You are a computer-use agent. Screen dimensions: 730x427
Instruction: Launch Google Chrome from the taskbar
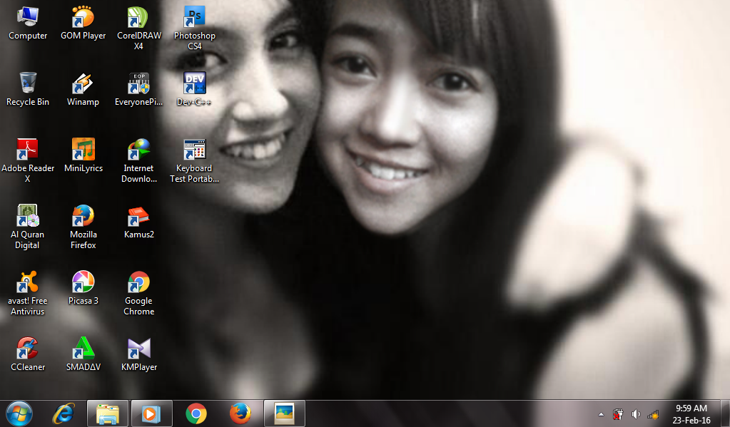pyautogui.click(x=196, y=413)
